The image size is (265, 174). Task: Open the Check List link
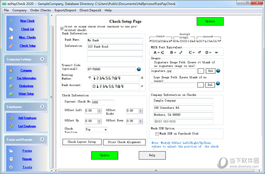28,29
